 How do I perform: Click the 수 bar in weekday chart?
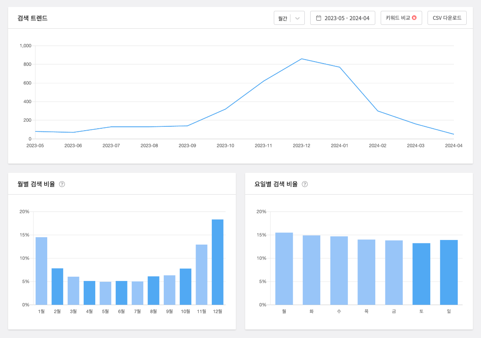click(x=339, y=271)
